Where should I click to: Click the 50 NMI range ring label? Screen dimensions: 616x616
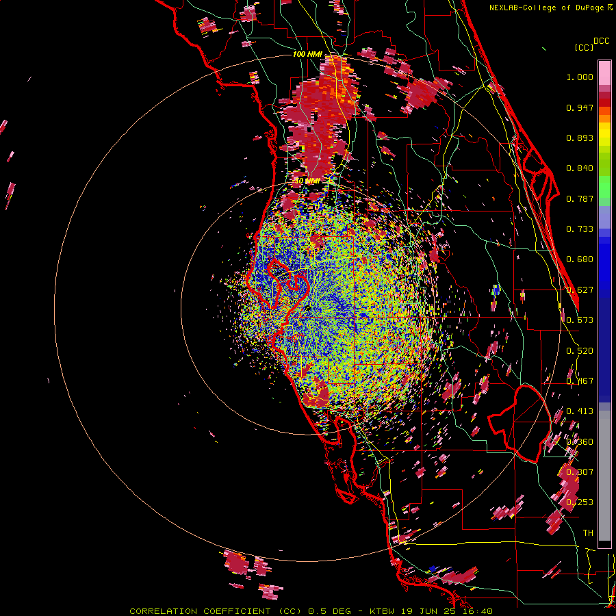pyautogui.click(x=307, y=181)
